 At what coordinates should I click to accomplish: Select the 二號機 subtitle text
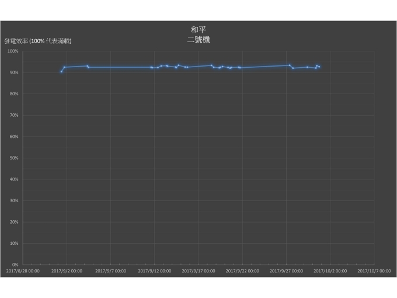(x=198, y=40)
